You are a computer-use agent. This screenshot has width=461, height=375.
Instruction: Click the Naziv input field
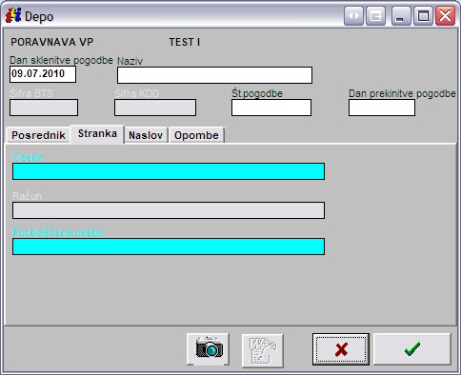coord(214,75)
